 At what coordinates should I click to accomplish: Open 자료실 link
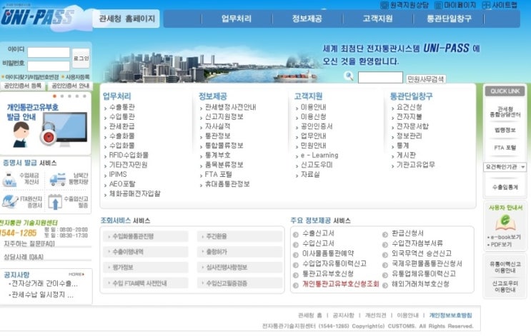(x=310, y=175)
